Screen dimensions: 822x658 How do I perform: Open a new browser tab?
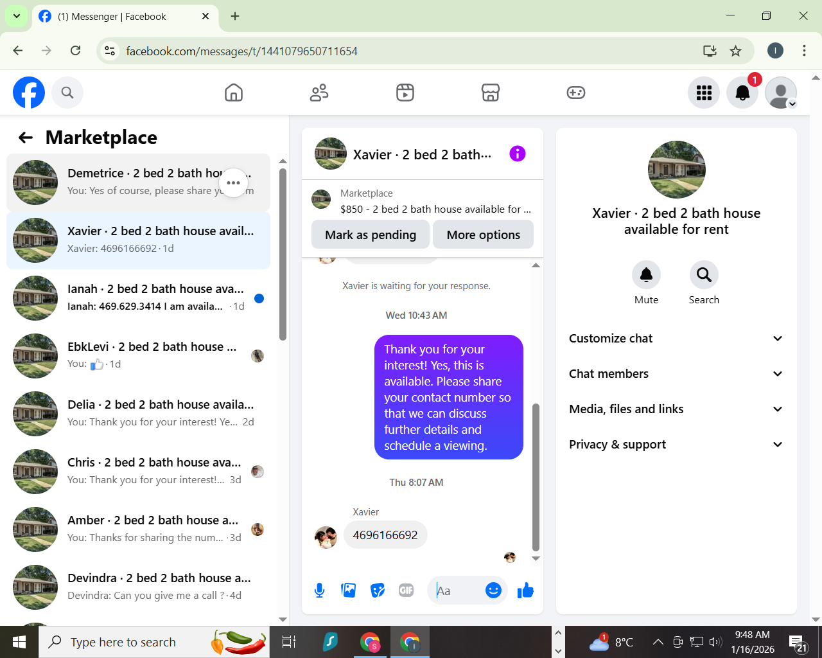click(x=235, y=16)
